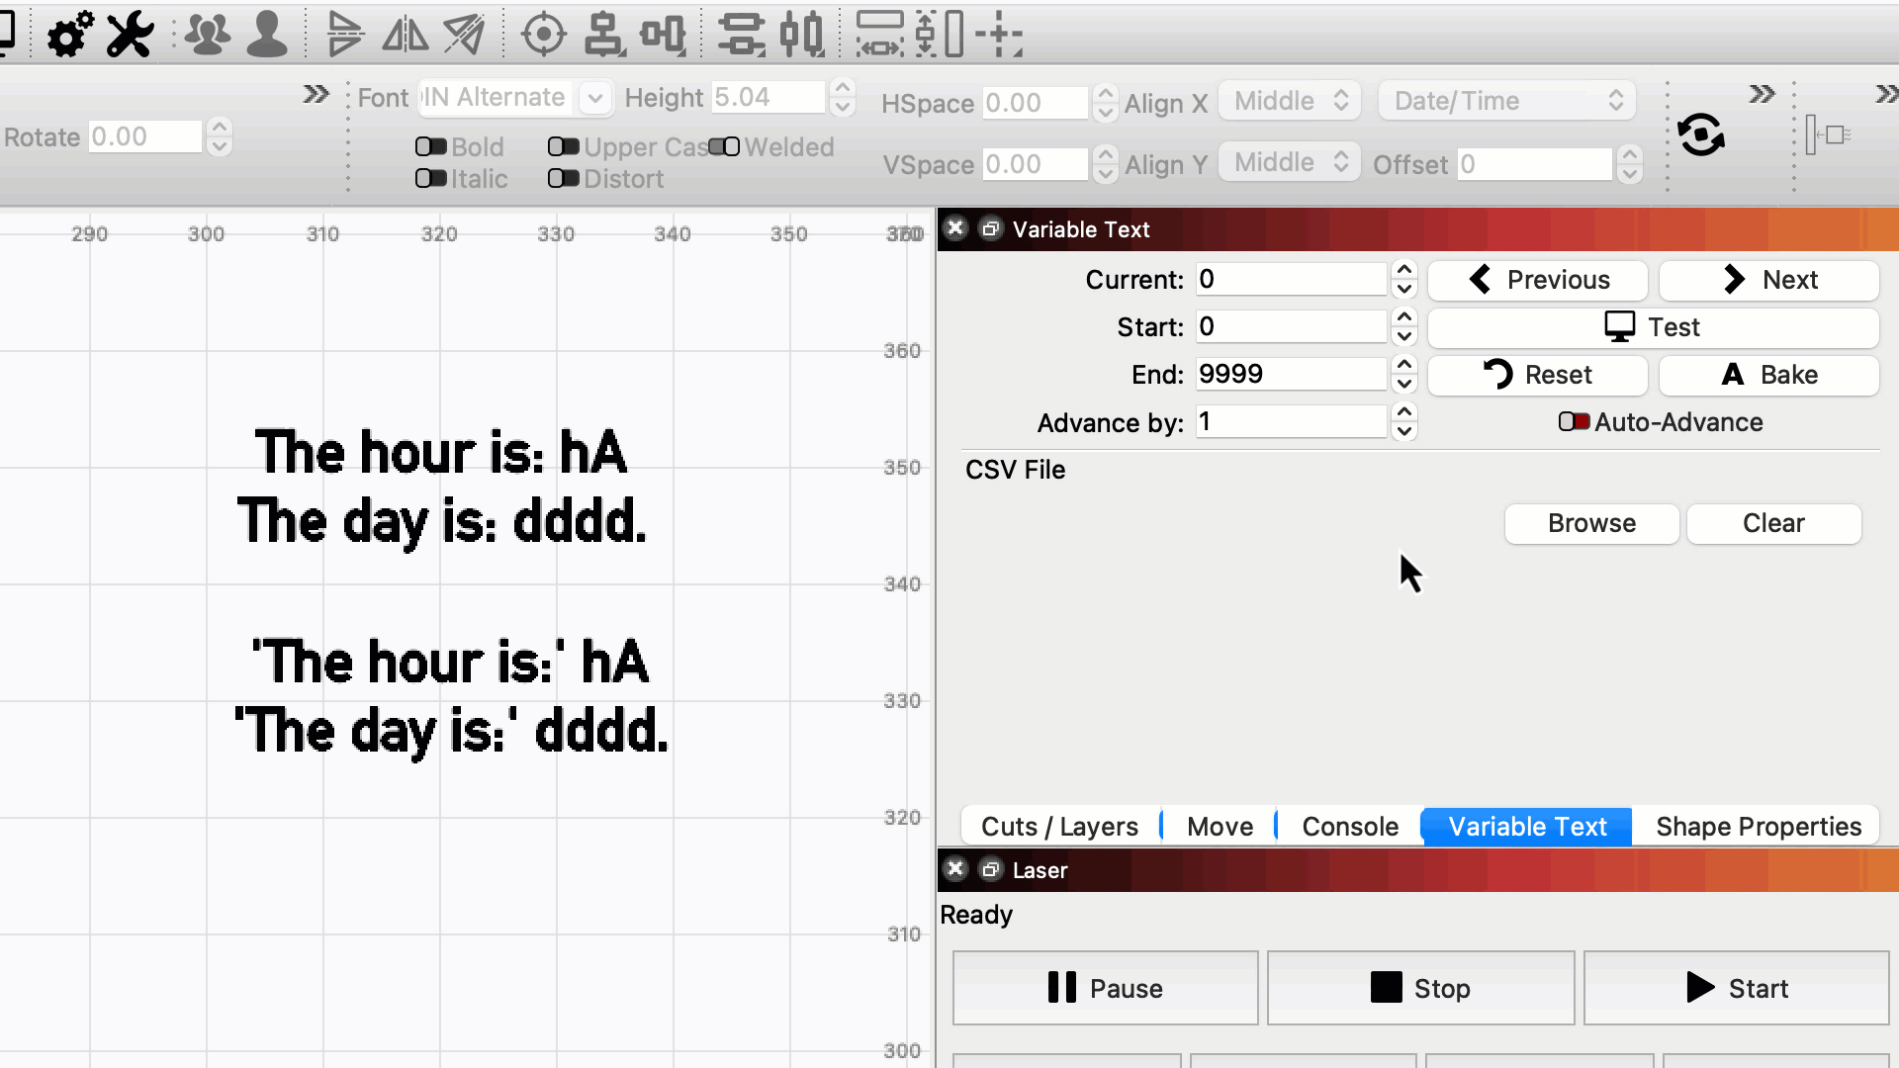
Task: Increase the End value with its stepper
Action: (1403, 366)
